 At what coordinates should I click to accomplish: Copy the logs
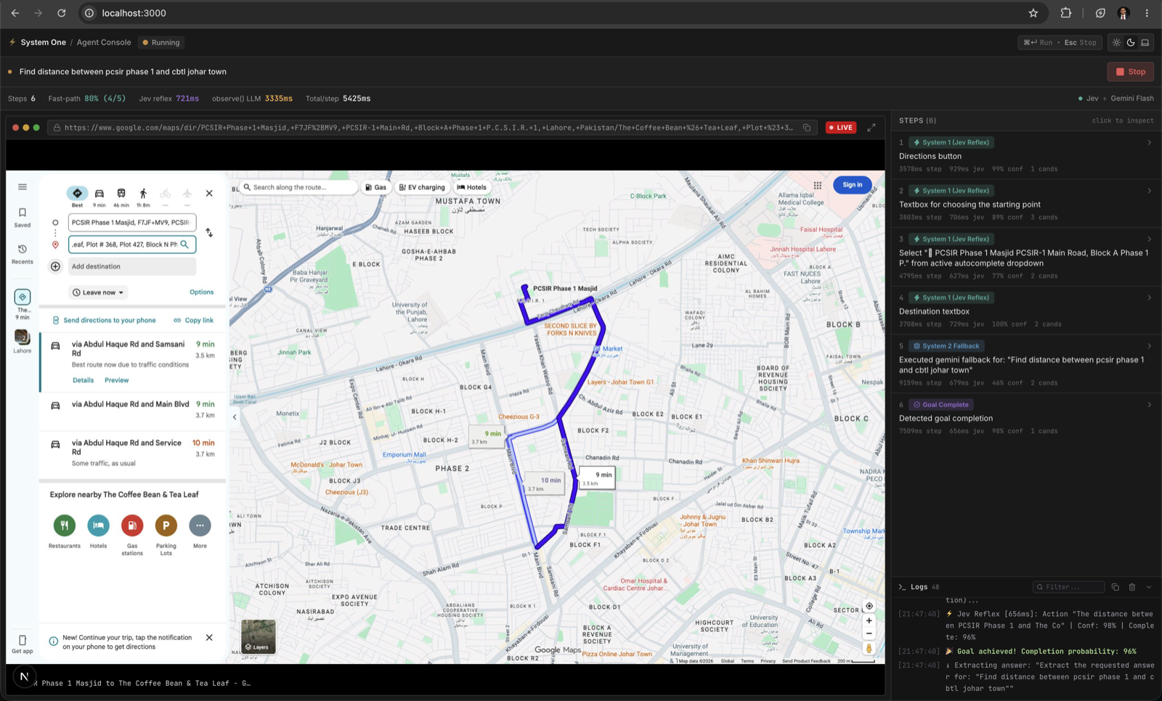1116,587
